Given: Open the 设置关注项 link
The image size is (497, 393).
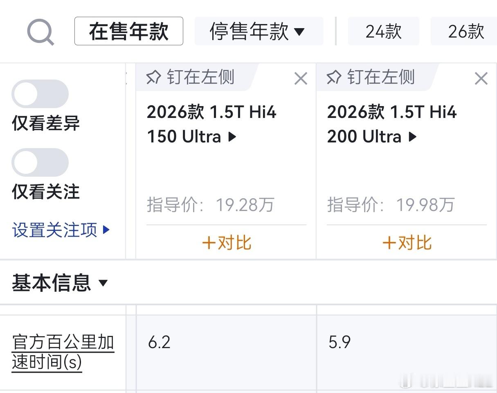Looking at the screenshot, I should [55, 230].
